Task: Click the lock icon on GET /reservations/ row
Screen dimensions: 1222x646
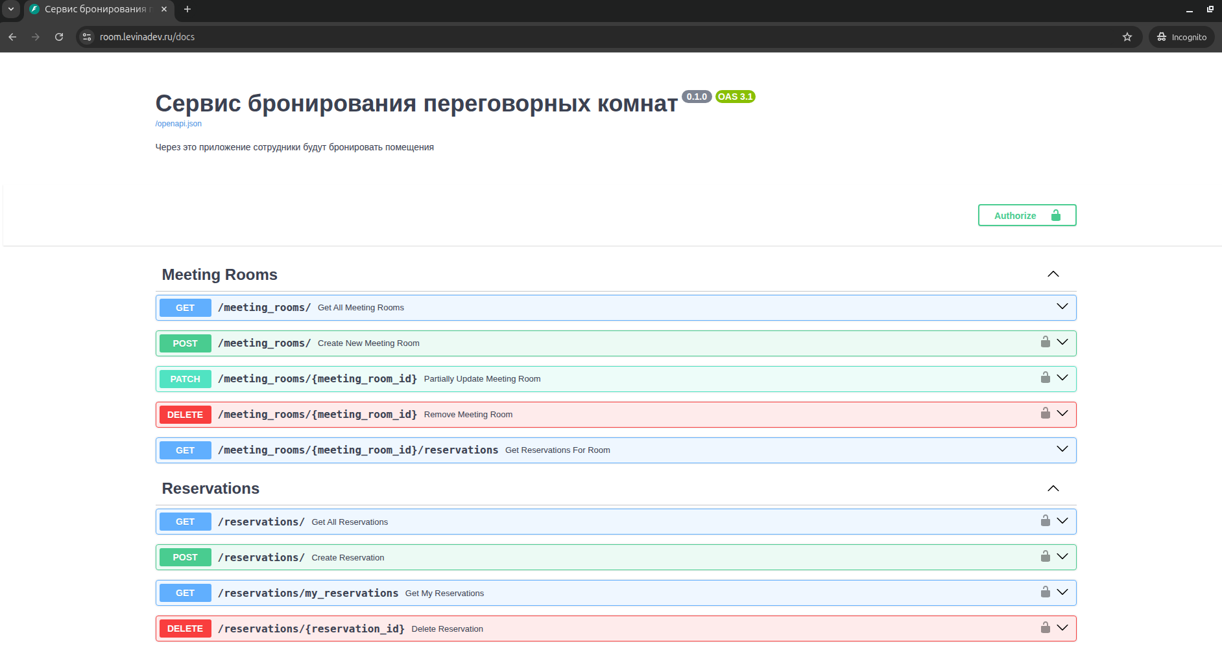Action: (x=1045, y=520)
